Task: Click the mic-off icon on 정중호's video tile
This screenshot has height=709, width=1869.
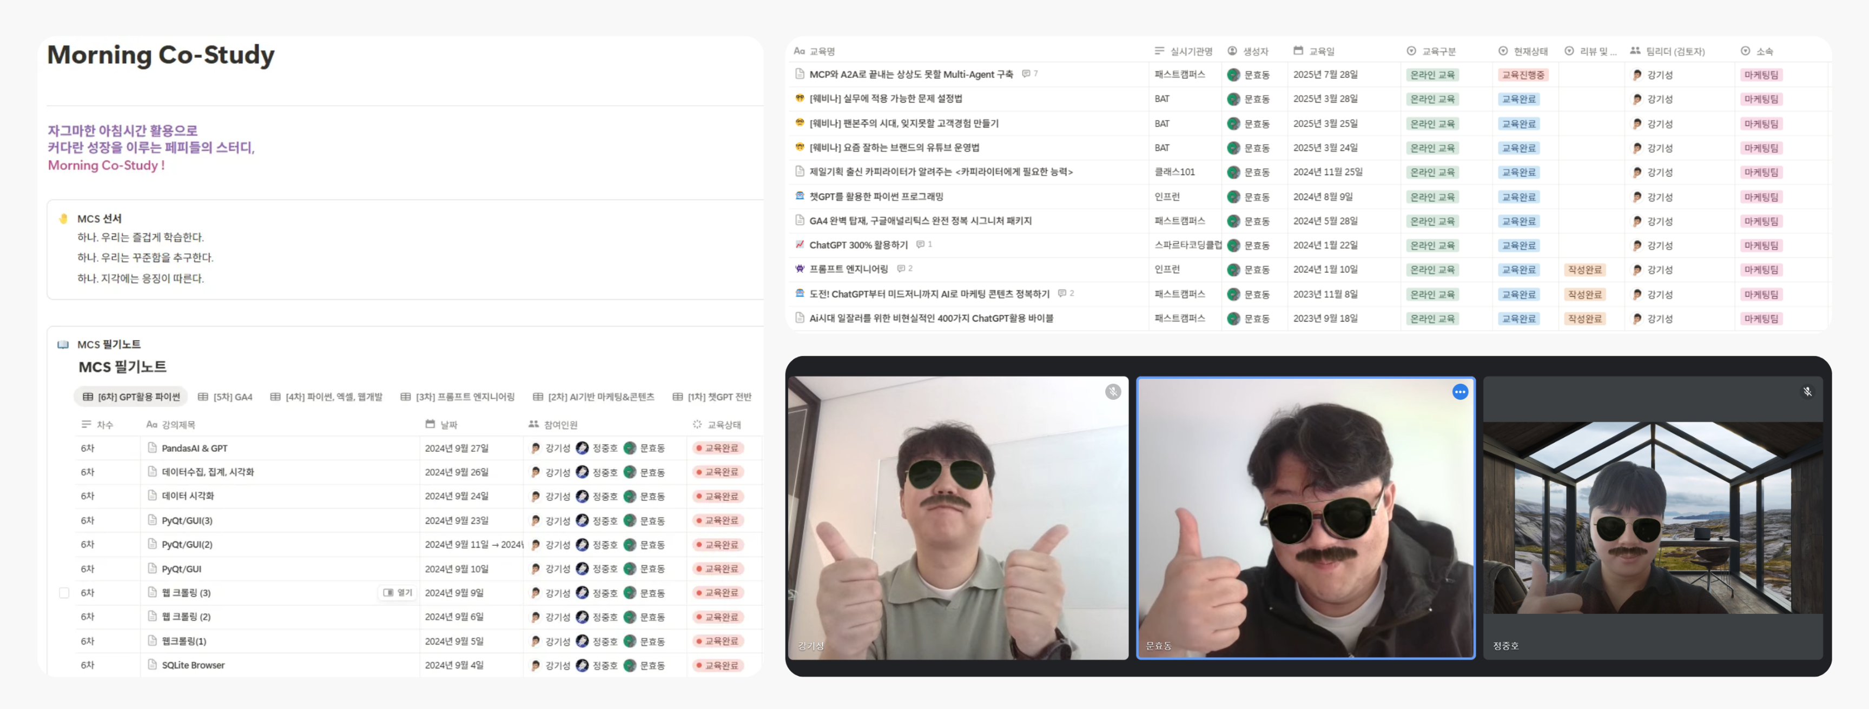Action: coord(1807,392)
